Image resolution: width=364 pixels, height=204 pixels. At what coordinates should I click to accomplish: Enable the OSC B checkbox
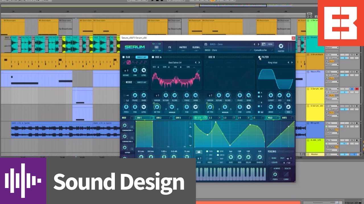pos(206,57)
